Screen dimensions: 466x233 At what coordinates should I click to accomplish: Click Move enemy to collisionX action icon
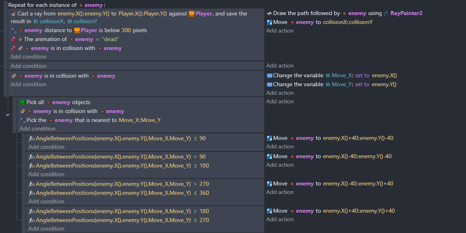[x=269, y=22]
